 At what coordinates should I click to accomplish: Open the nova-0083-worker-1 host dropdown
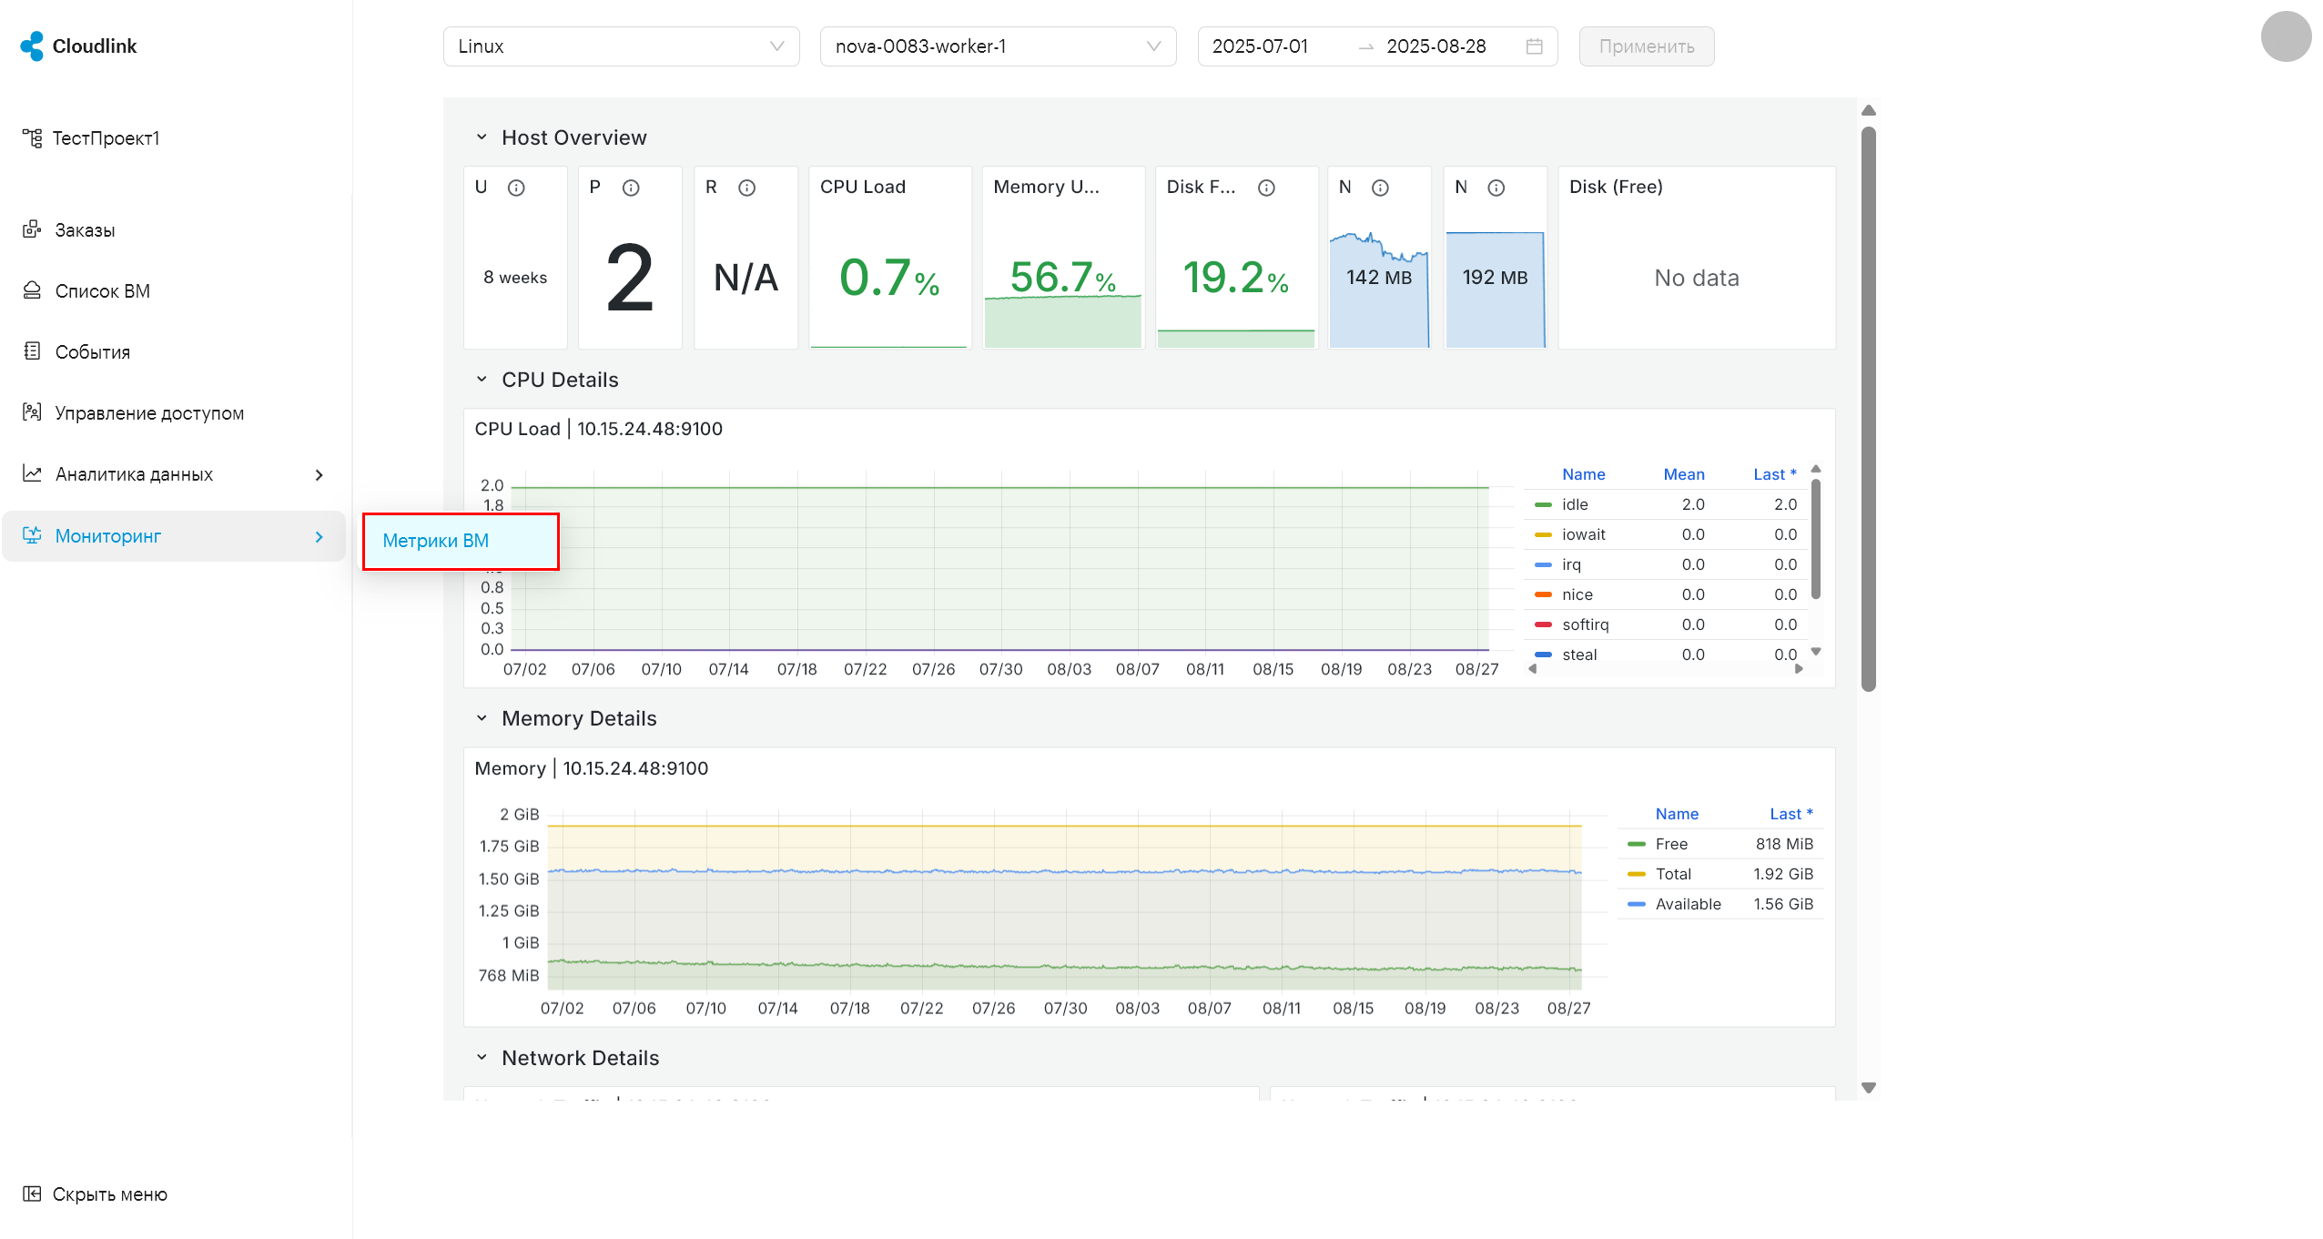[998, 46]
